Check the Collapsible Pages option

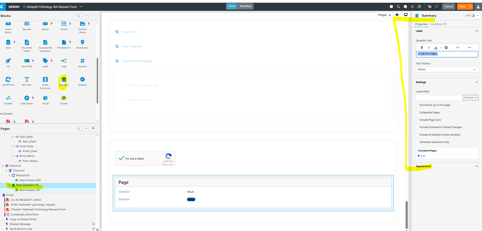417,113
